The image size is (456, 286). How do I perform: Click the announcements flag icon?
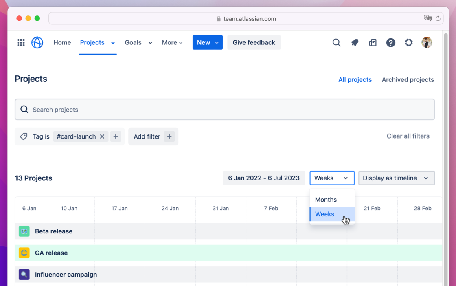pyautogui.click(x=355, y=42)
